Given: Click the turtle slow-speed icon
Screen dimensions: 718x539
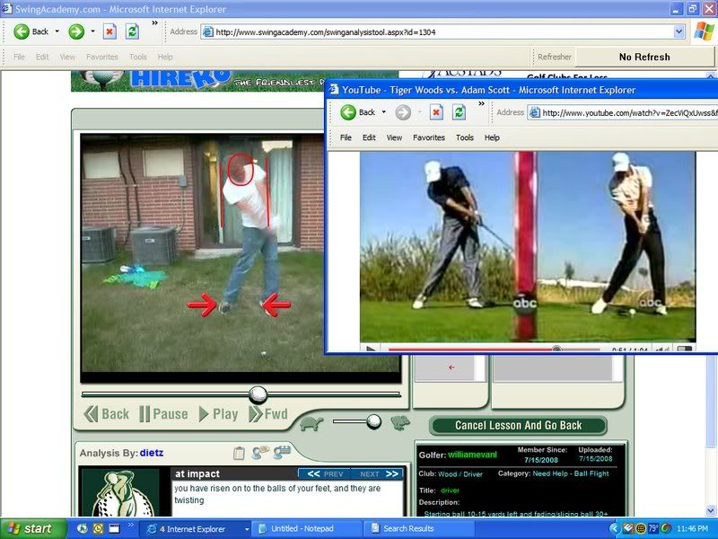Looking at the screenshot, I should (x=311, y=422).
